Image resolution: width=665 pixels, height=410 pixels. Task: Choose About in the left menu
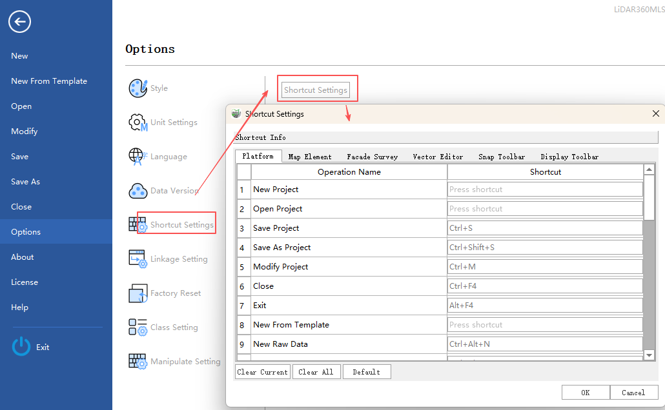(23, 257)
